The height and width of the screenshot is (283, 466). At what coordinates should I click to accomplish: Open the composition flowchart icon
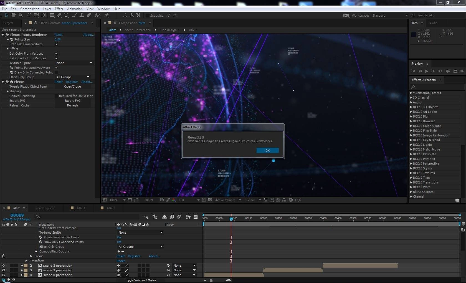[x=284, y=200]
